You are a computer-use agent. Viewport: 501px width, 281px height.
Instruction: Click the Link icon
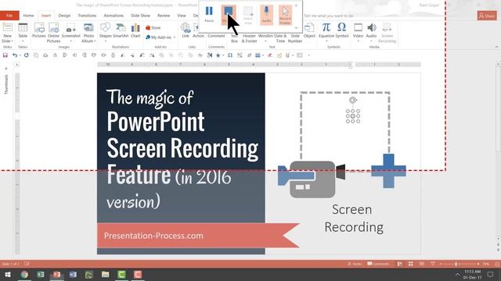click(x=186, y=31)
